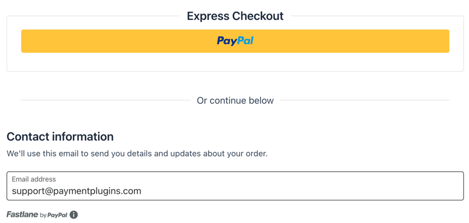Click the Contact information heading

tap(60, 137)
